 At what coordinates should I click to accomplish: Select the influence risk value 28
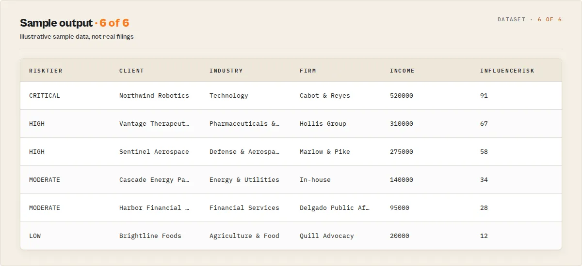[x=484, y=208]
